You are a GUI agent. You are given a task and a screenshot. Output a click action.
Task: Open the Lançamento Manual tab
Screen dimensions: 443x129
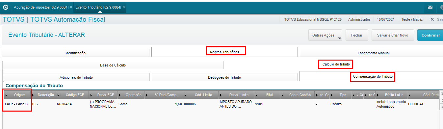[x=371, y=53]
